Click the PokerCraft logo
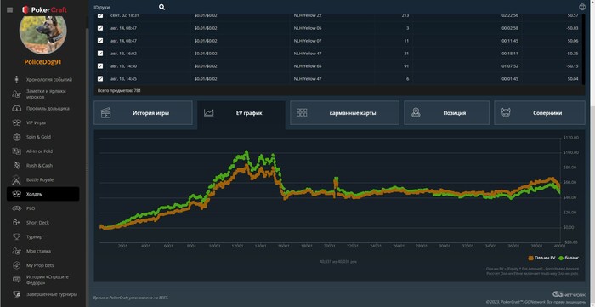This screenshot has width=595, height=307. (44, 9)
